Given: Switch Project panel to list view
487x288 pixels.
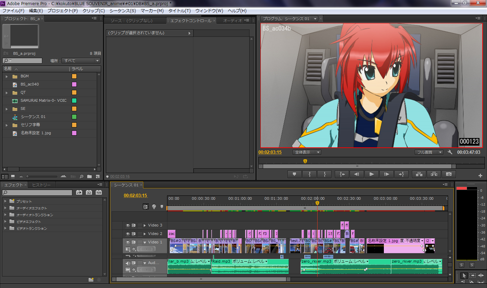Looking at the screenshot, I should (x=5, y=176).
